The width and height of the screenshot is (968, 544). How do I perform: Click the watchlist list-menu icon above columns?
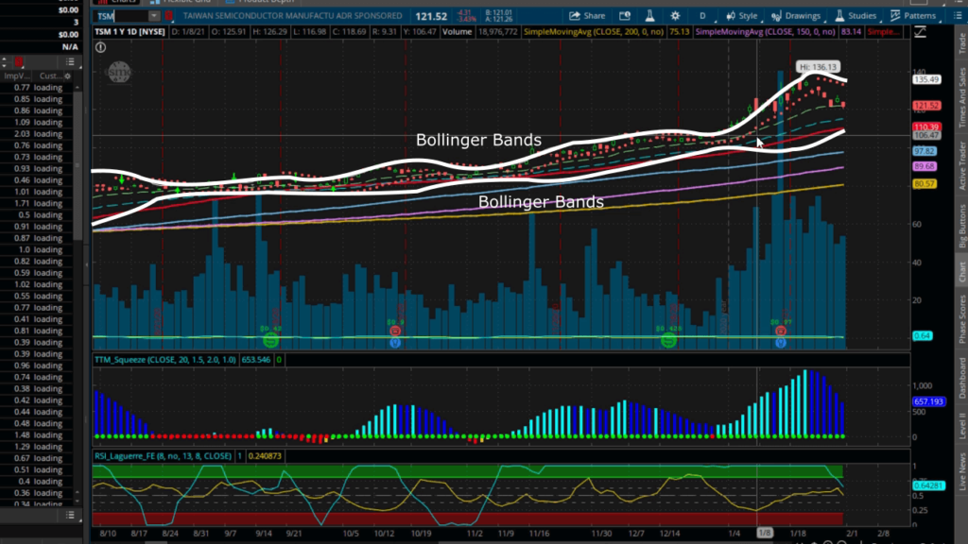70,61
